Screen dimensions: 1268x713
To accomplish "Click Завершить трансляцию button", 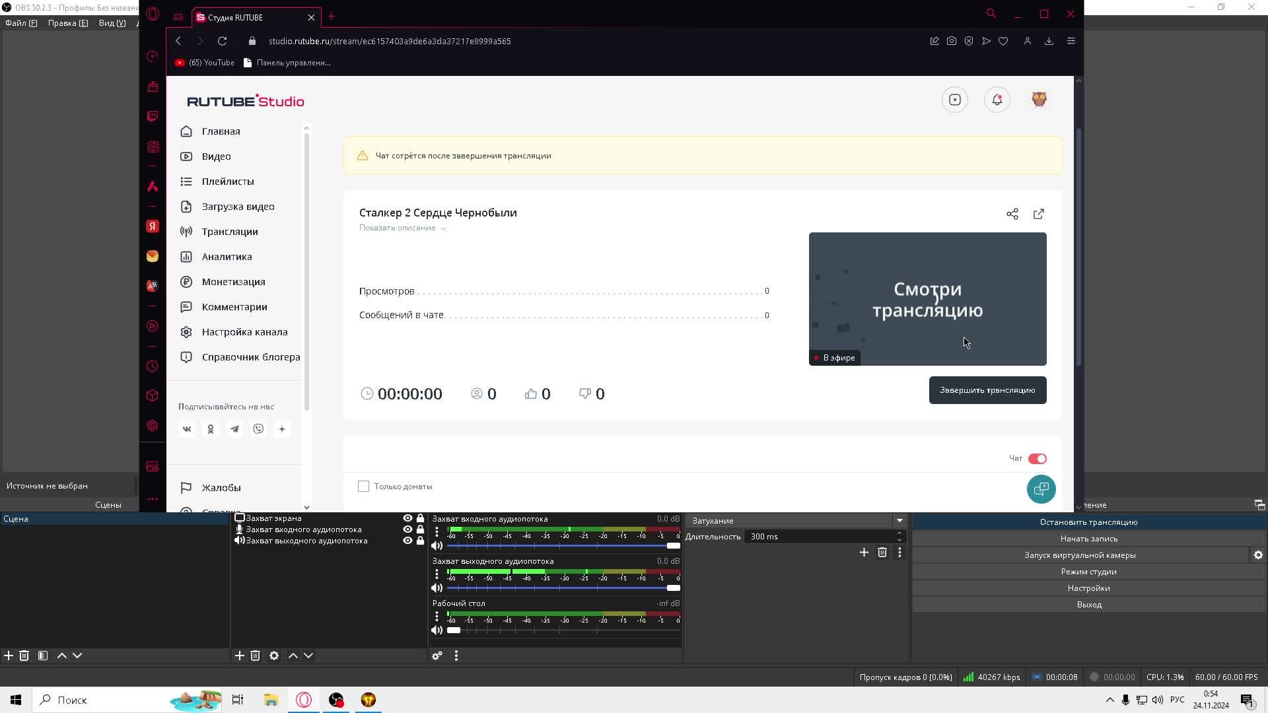I will [987, 390].
